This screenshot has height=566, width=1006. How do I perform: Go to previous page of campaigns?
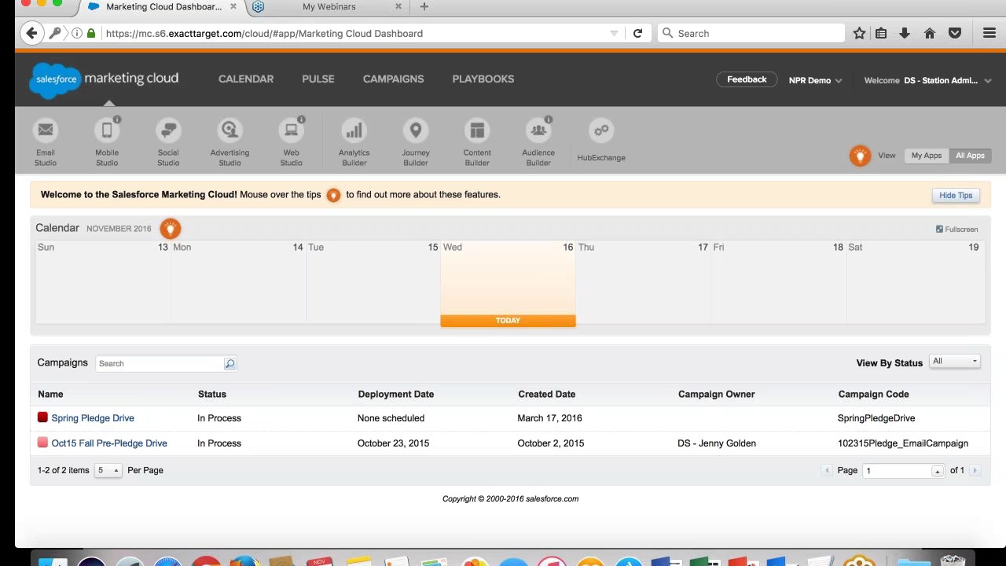click(827, 470)
